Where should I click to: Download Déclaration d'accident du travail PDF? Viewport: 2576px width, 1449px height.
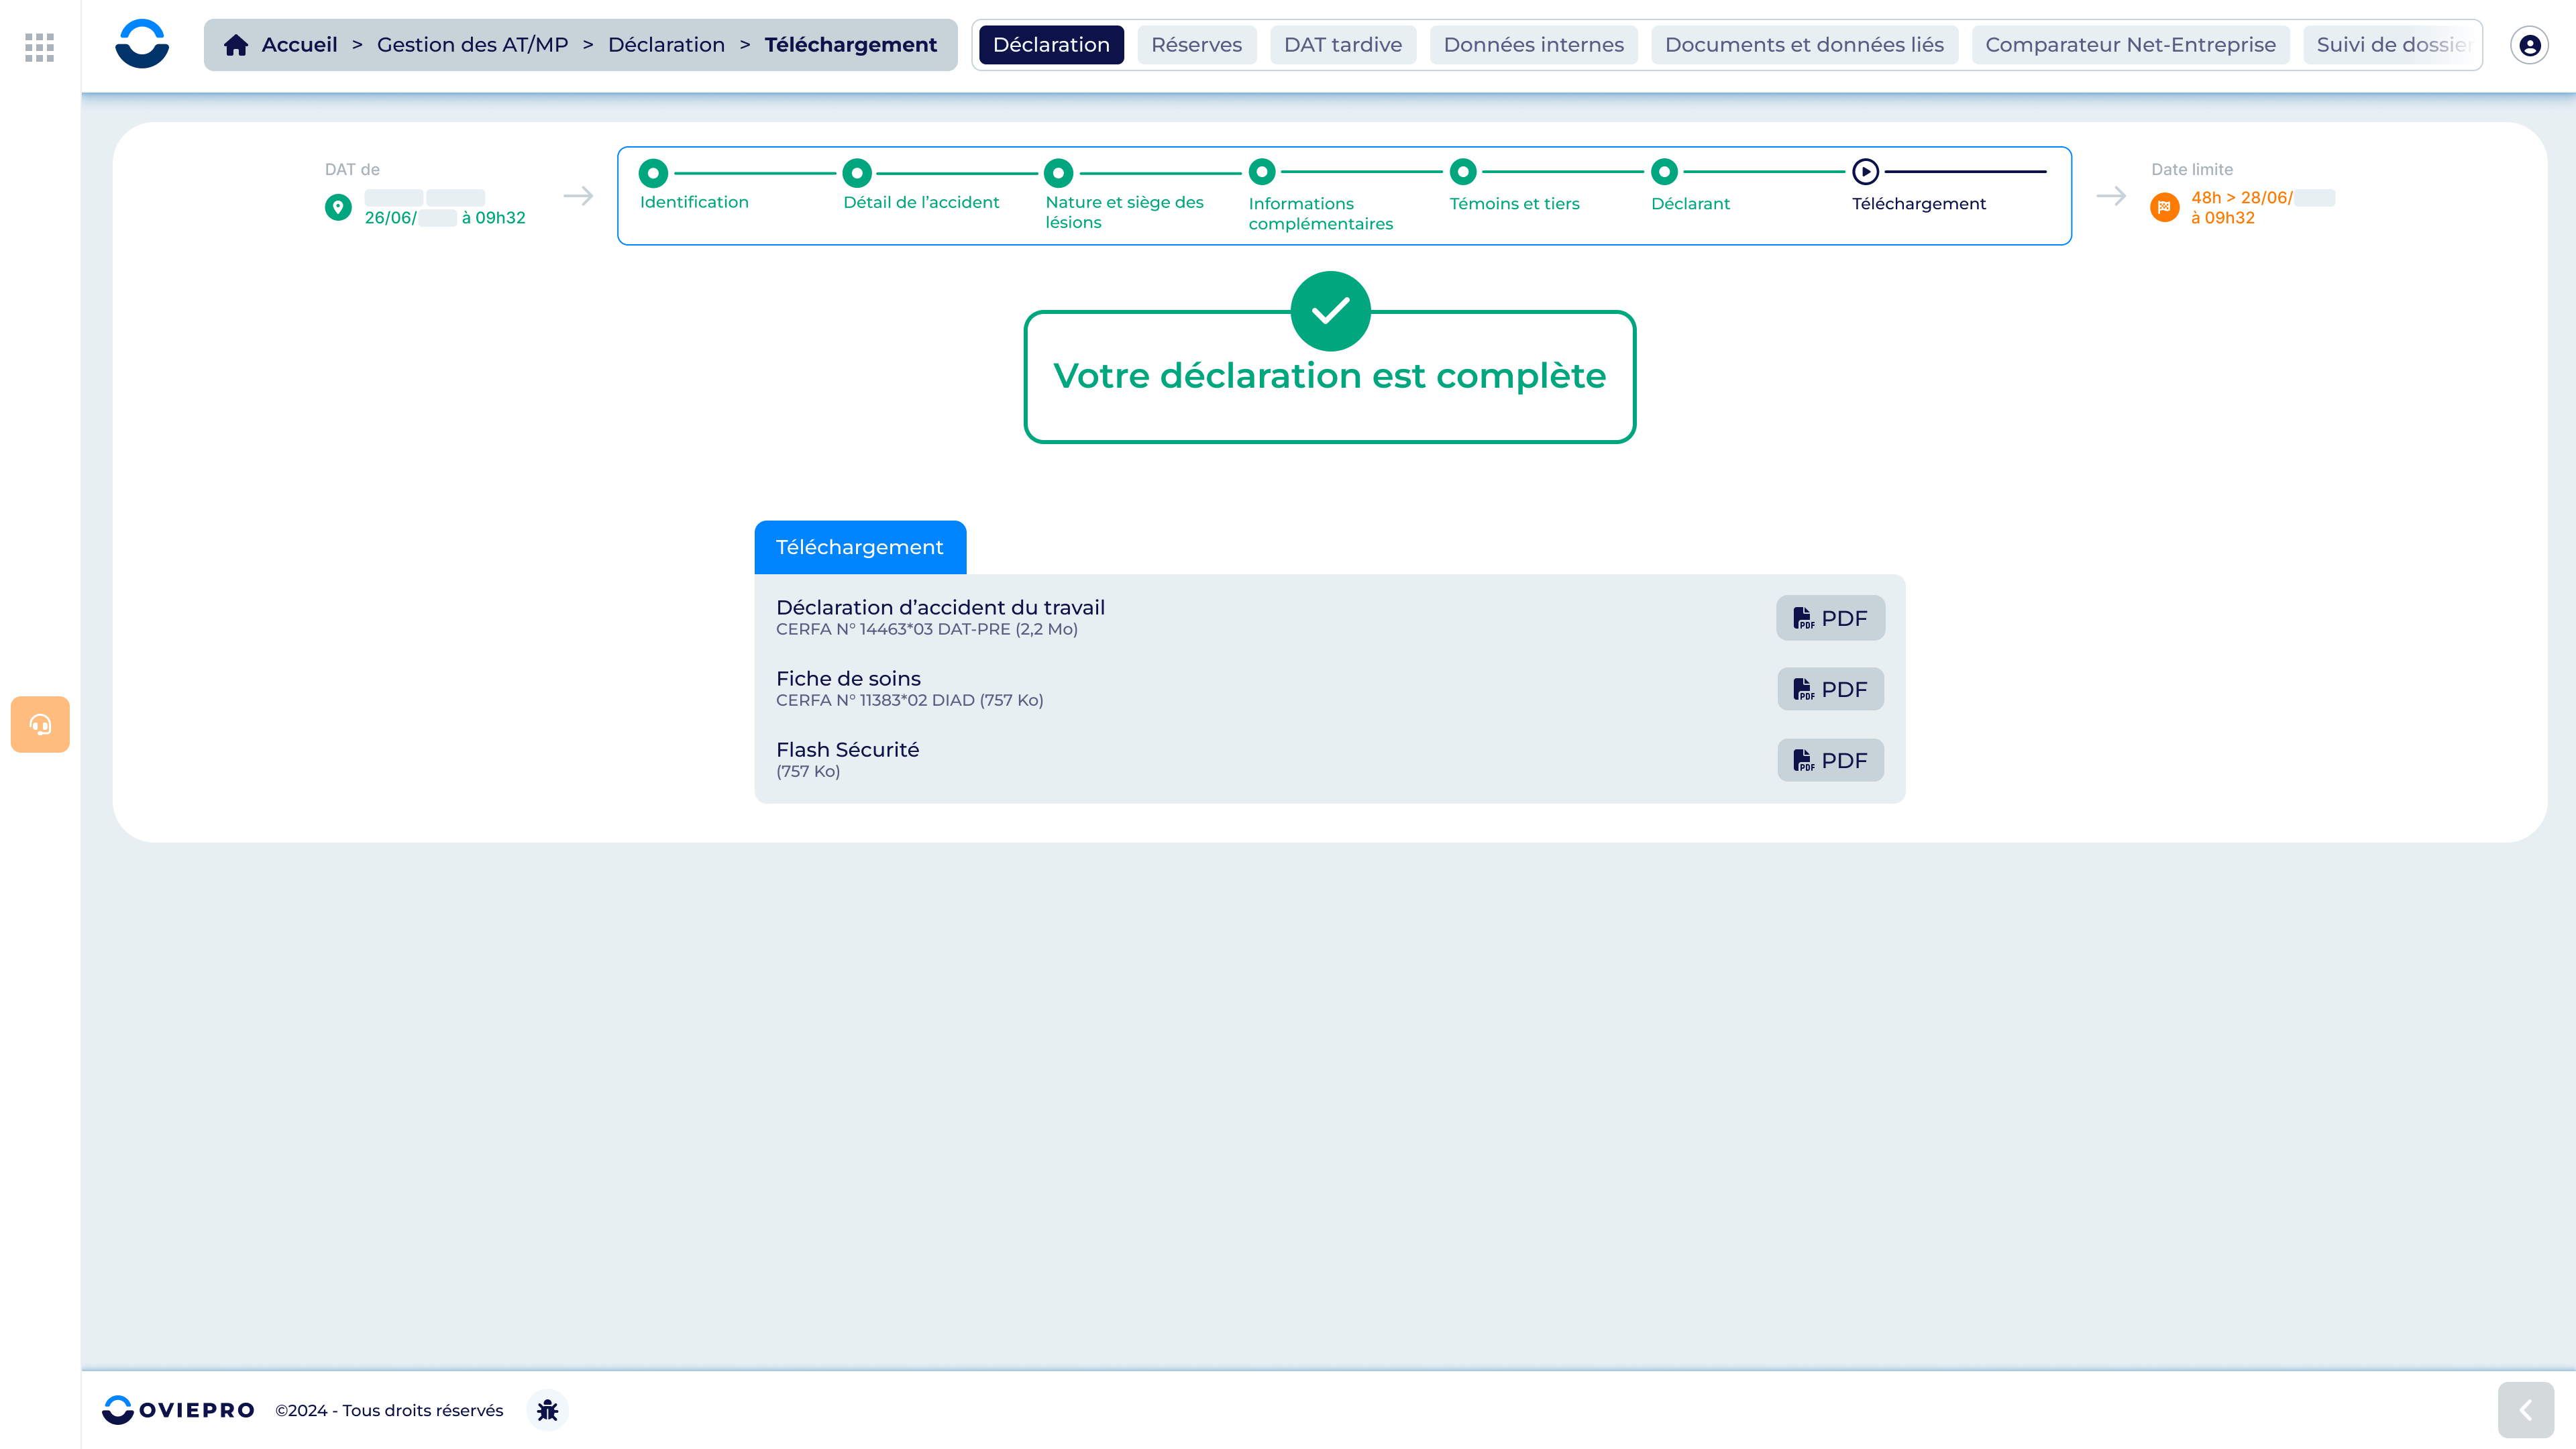pos(1830,618)
